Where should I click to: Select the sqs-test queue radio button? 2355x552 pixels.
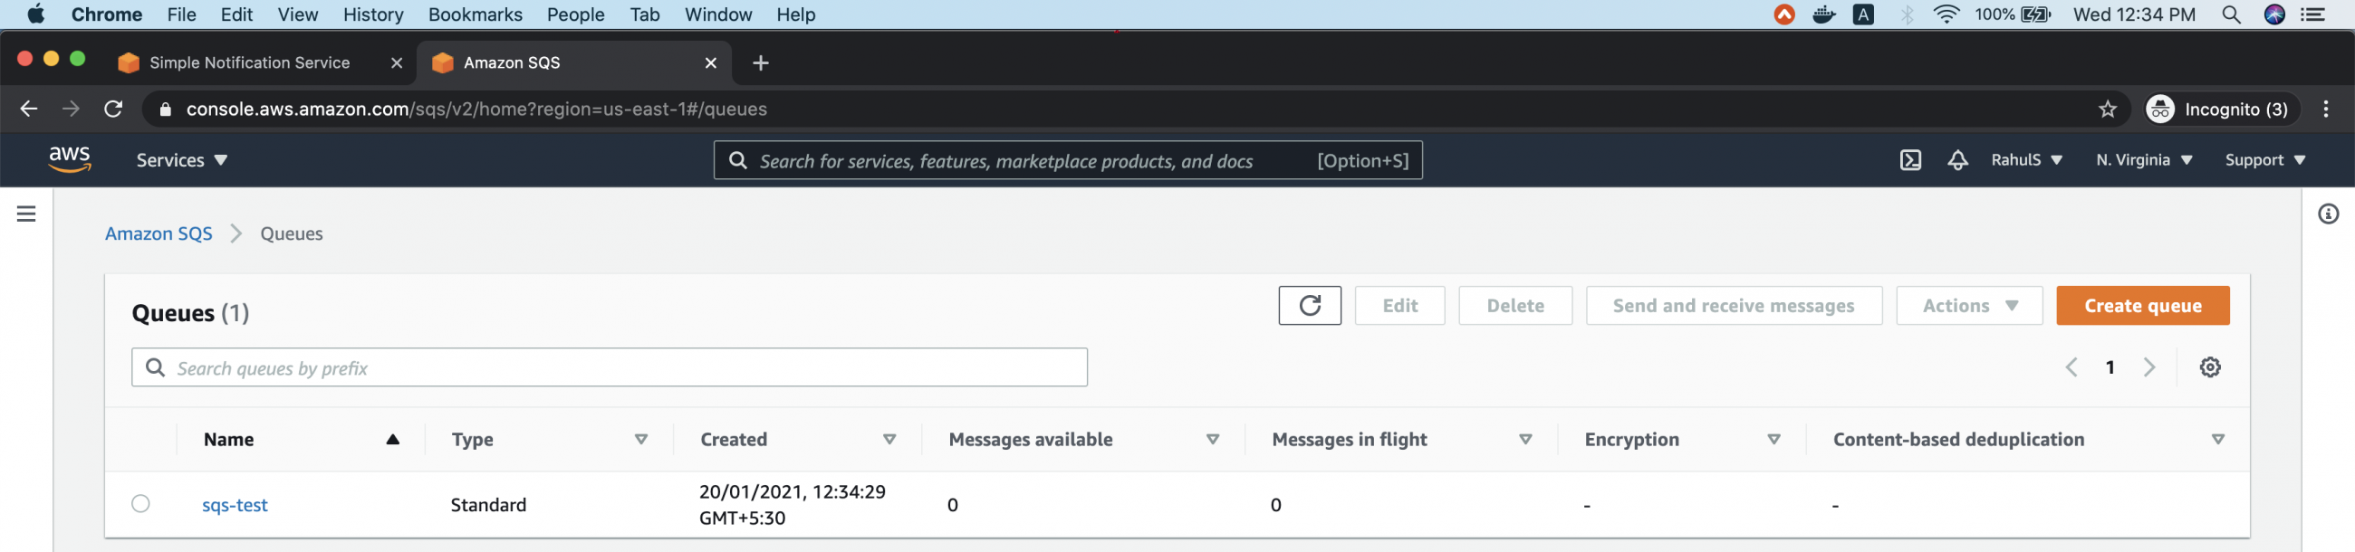(140, 503)
